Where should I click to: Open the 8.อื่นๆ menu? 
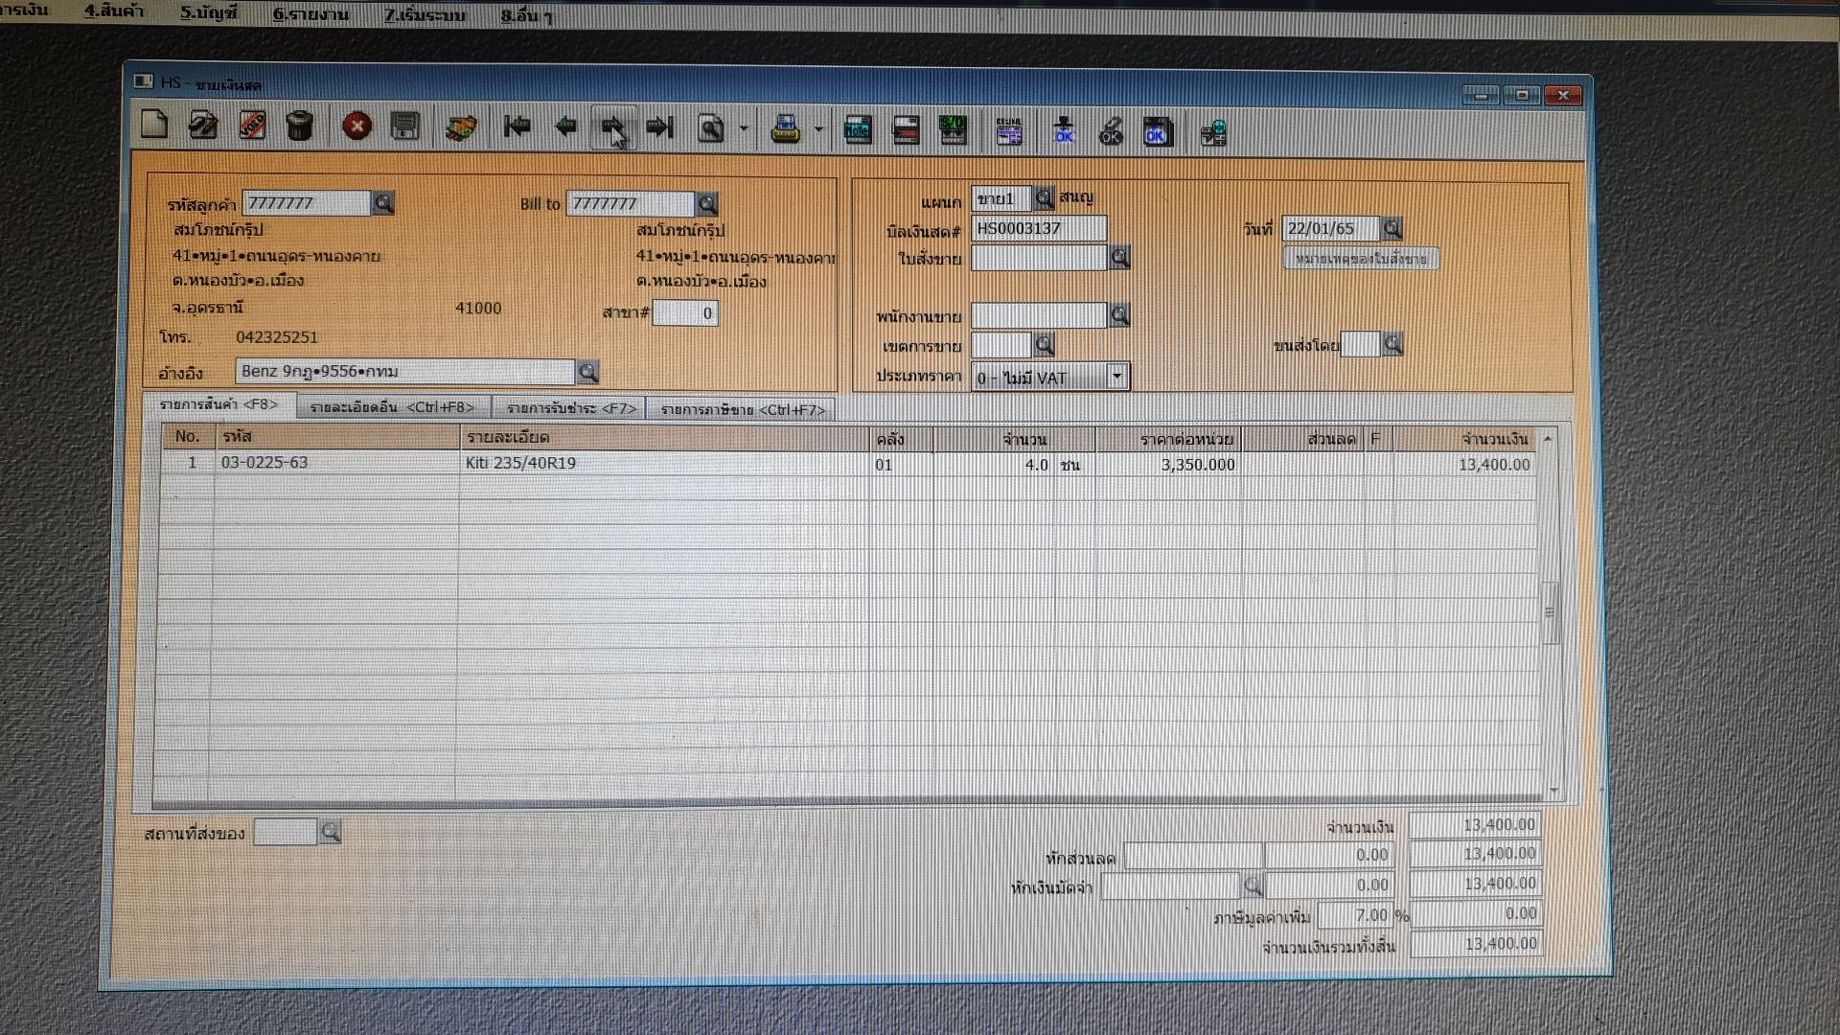(526, 16)
